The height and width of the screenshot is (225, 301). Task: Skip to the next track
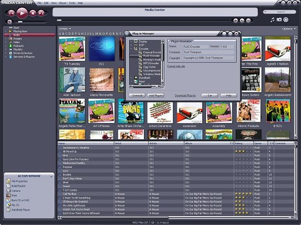click(x=41, y=13)
